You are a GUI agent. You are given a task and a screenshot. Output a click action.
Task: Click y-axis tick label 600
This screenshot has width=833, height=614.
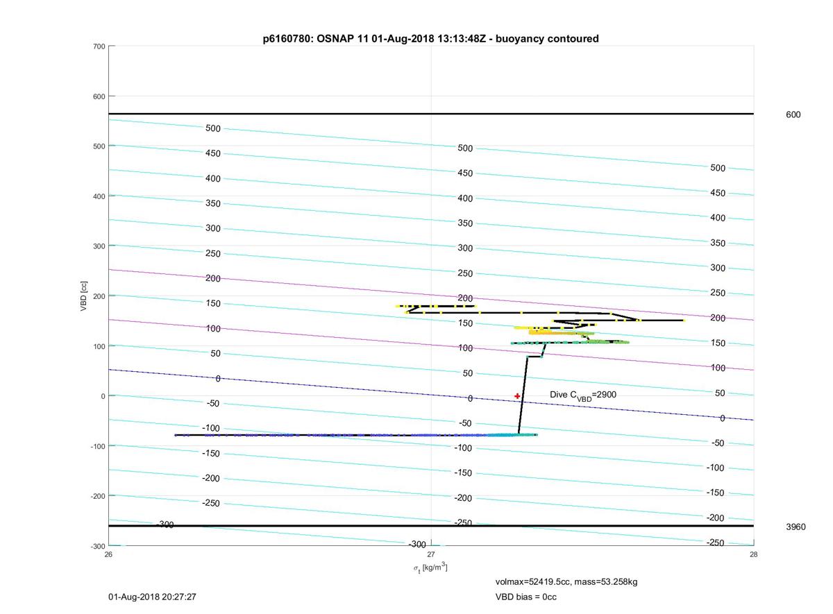click(99, 96)
